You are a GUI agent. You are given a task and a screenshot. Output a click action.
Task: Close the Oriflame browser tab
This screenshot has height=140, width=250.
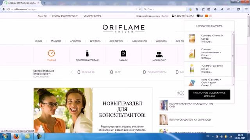click(x=38, y=3)
